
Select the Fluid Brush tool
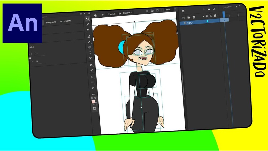pyautogui.click(x=89, y=36)
